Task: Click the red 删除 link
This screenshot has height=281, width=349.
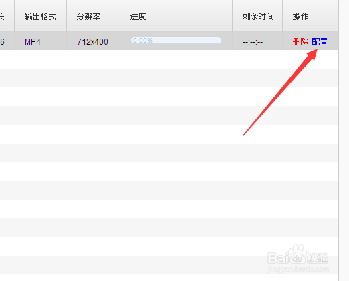Action: pyautogui.click(x=300, y=41)
